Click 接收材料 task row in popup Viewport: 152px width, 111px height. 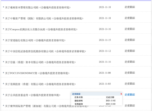79,101
